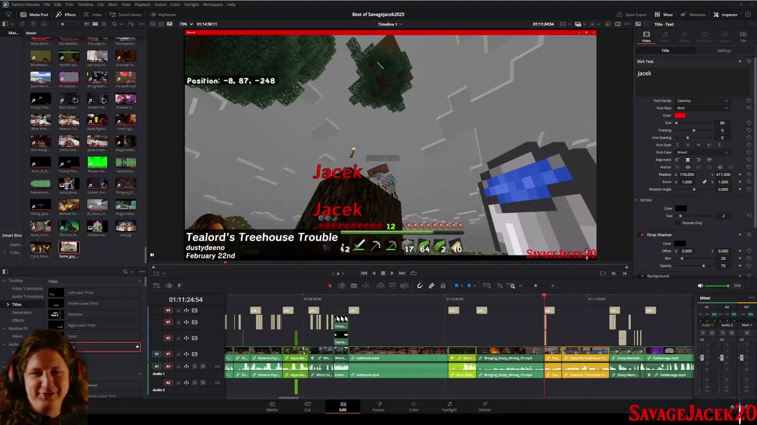Jump to the first frame
The height and width of the screenshot is (425, 757).
(364, 273)
